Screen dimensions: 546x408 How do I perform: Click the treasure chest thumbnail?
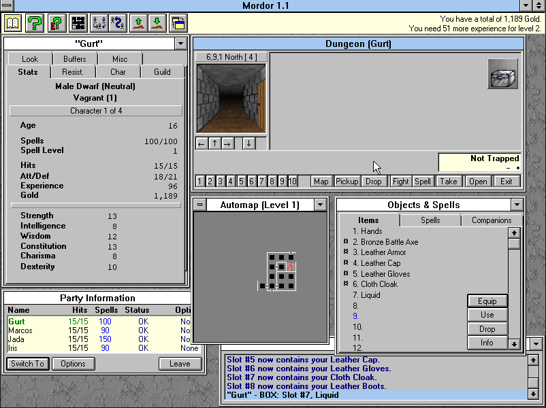501,73
